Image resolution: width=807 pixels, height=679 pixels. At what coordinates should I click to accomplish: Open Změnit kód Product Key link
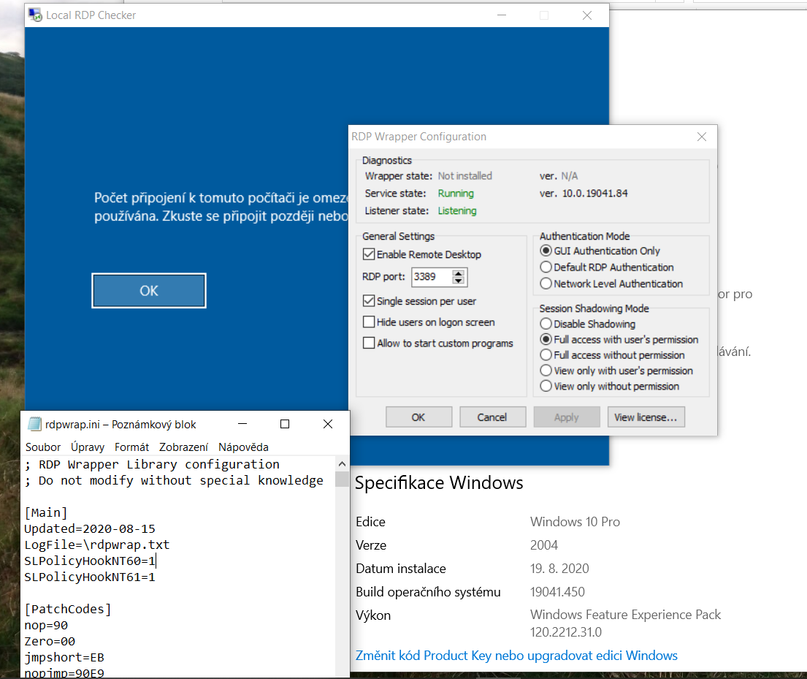pos(516,656)
